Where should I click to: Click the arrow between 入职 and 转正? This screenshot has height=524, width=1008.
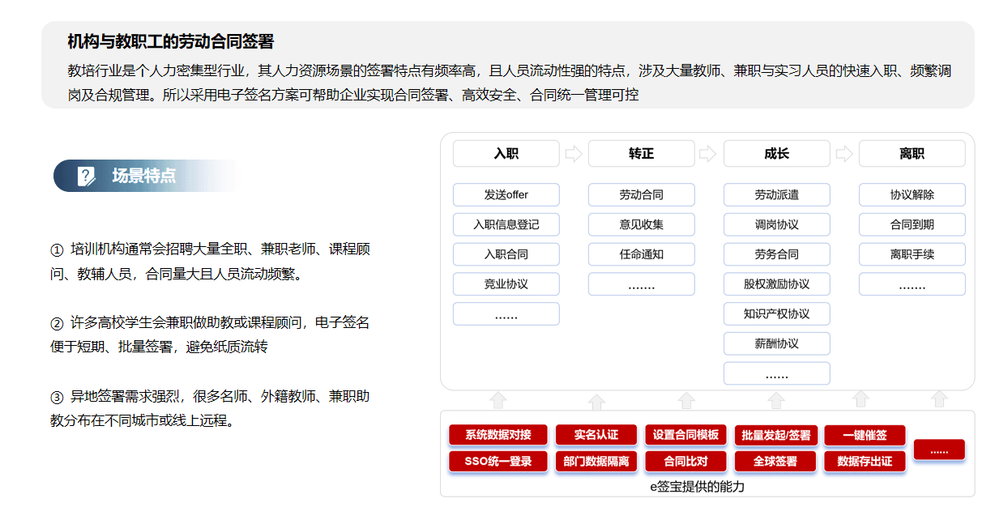click(574, 154)
